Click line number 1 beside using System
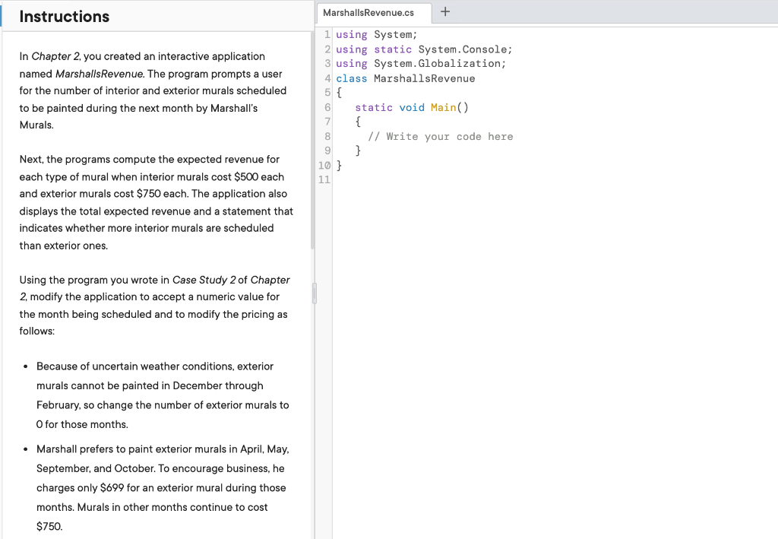Viewport: 778px width, 539px height. 327,34
